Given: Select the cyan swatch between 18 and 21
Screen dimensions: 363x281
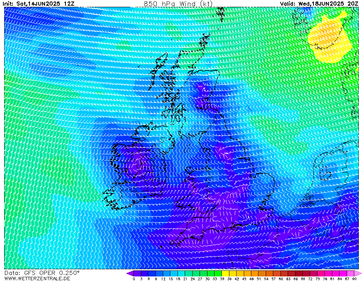Looking at the screenshot, I should [182, 273].
